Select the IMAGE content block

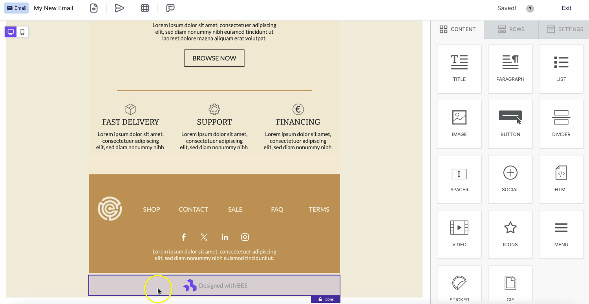pos(459,124)
